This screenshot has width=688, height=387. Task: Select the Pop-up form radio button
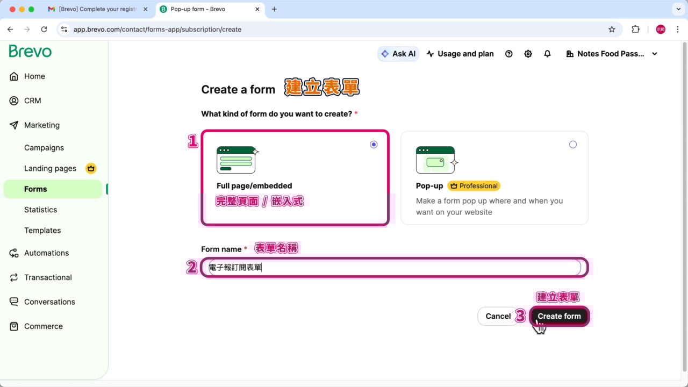click(x=573, y=145)
